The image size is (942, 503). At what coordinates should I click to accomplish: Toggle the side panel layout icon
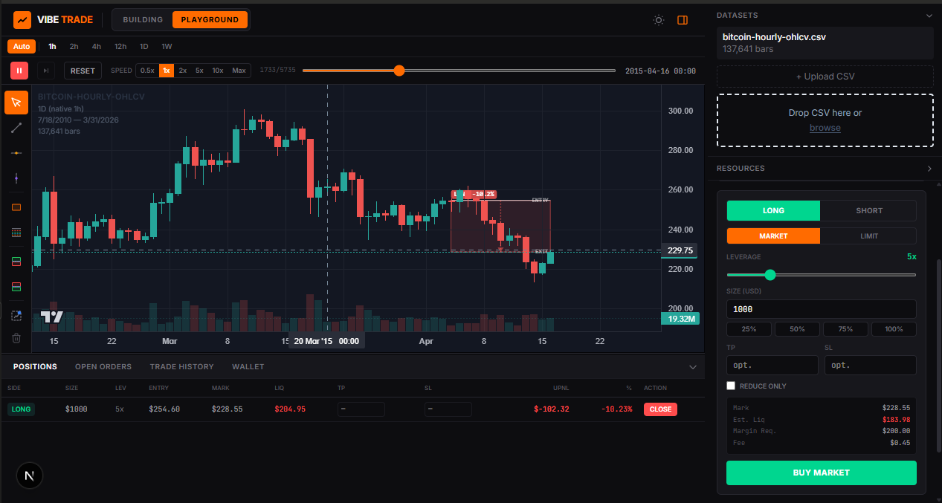(x=682, y=20)
